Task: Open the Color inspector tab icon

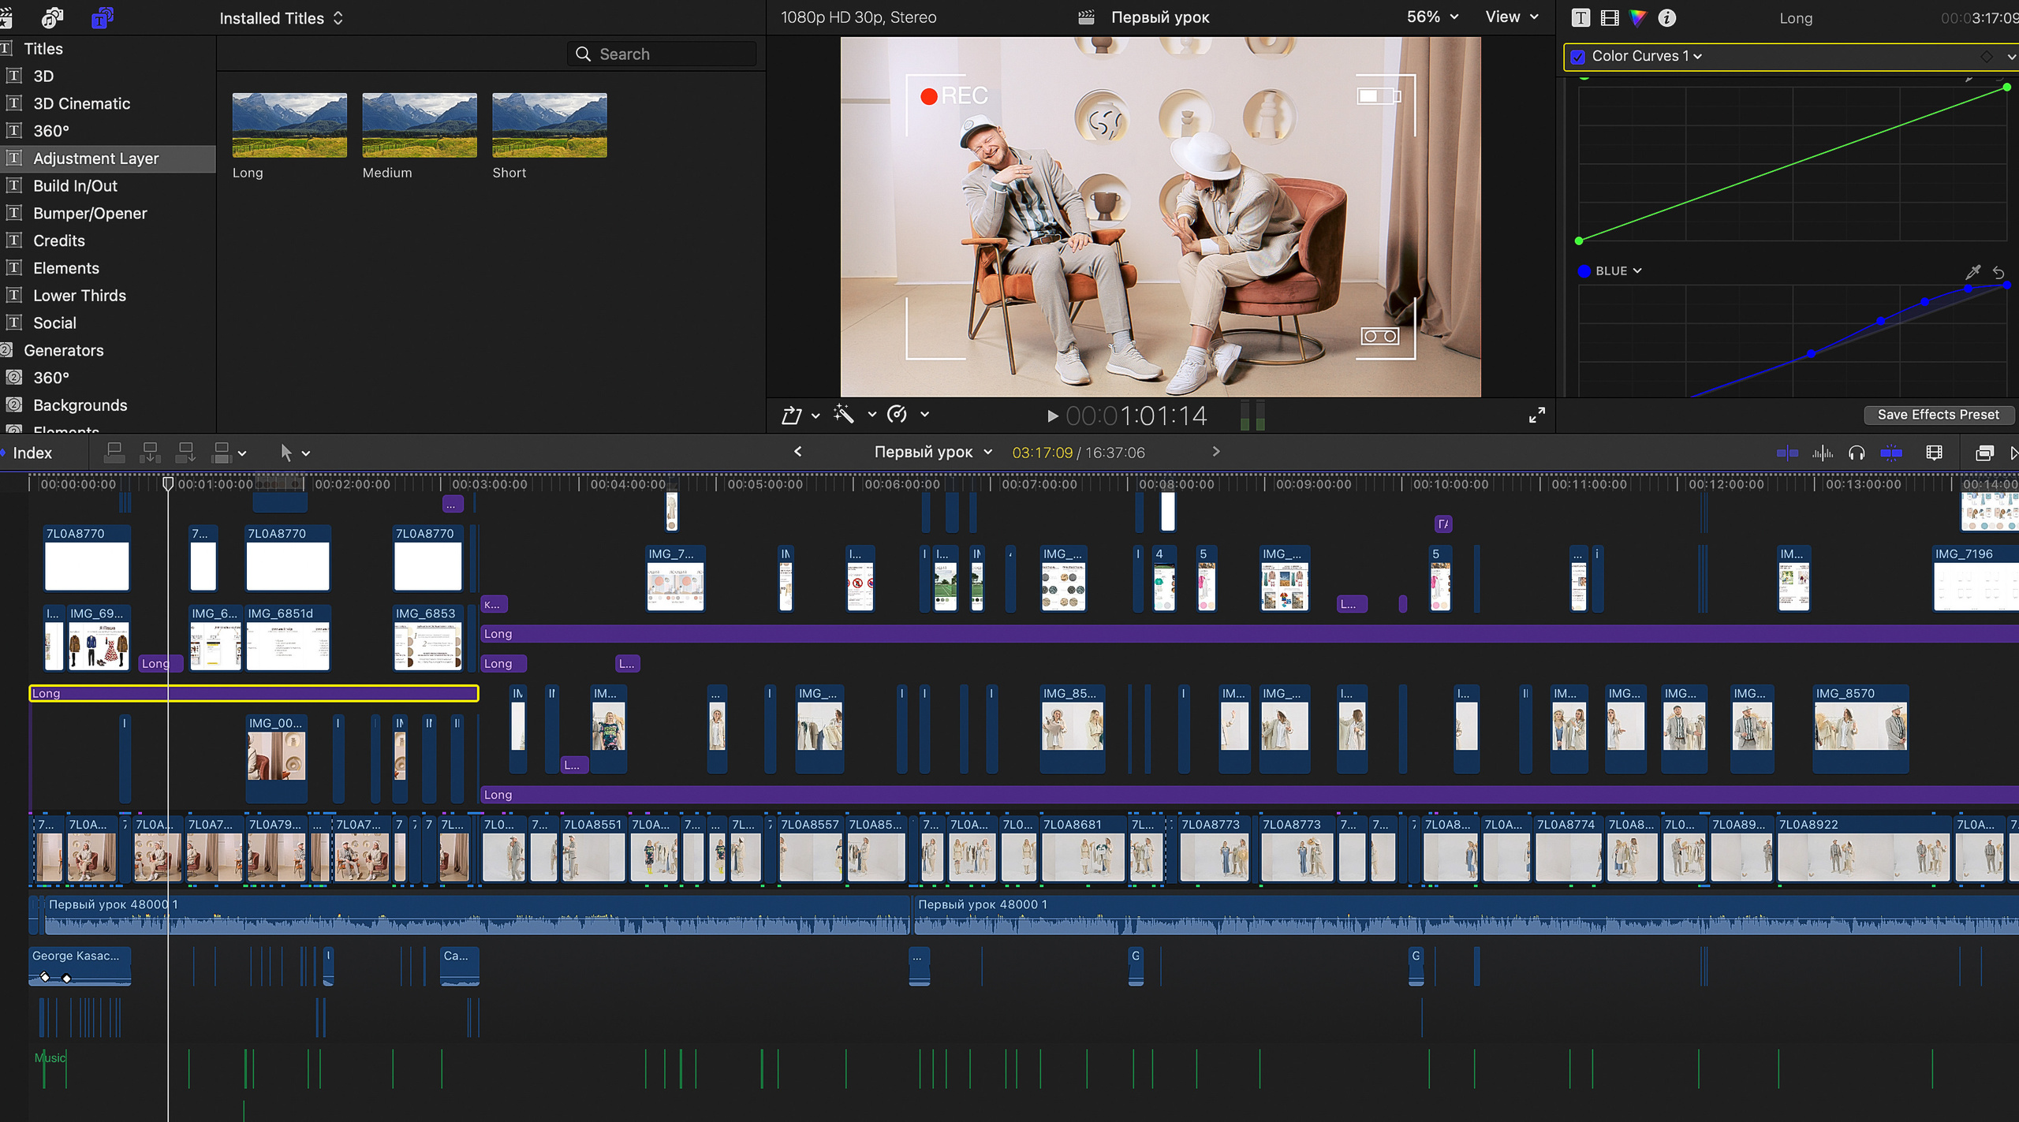Action: (x=1638, y=17)
